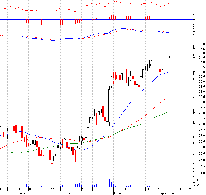Pick the 26.5 price axis label

coord(202,142)
